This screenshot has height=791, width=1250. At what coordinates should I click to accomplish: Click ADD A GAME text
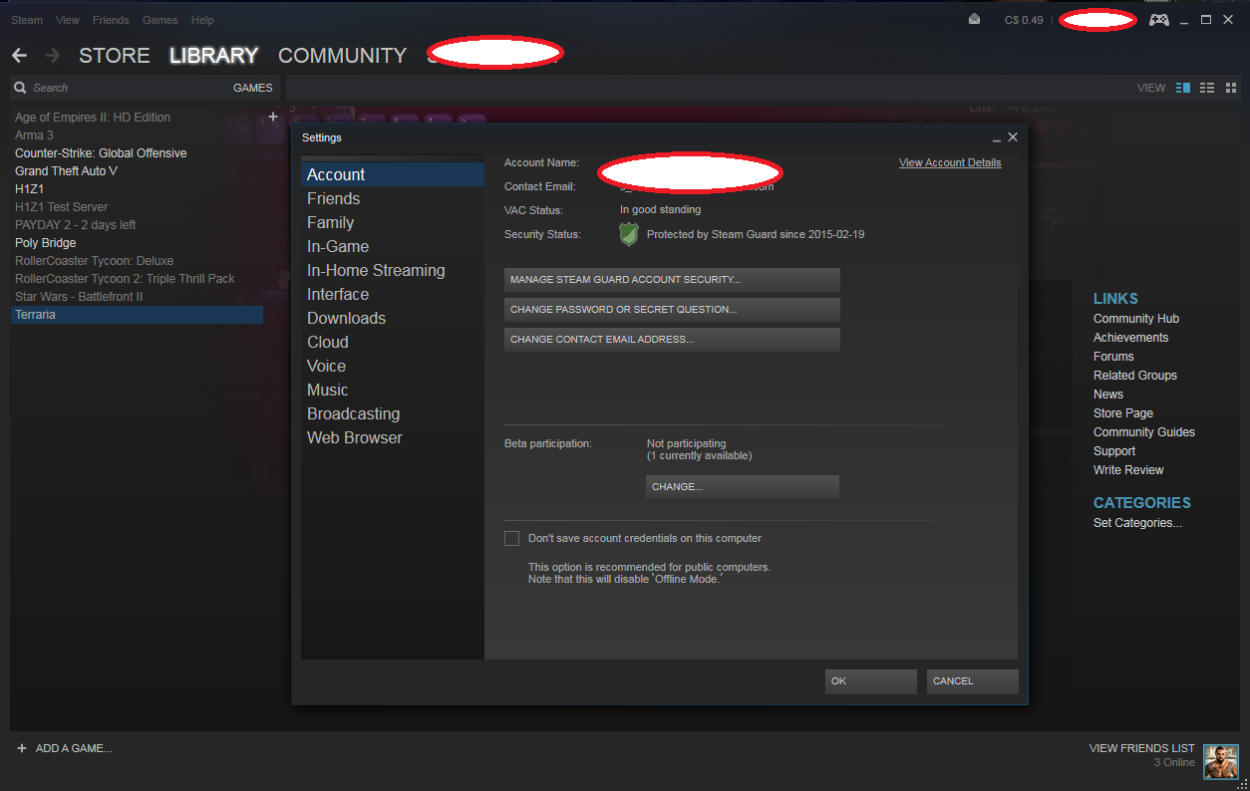point(74,748)
